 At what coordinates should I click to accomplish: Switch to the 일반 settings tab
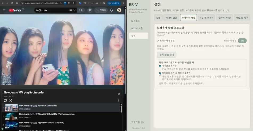click(158, 18)
